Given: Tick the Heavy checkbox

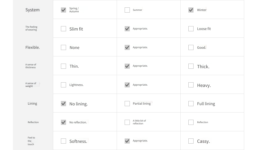Looking at the screenshot, I should point(191,85).
